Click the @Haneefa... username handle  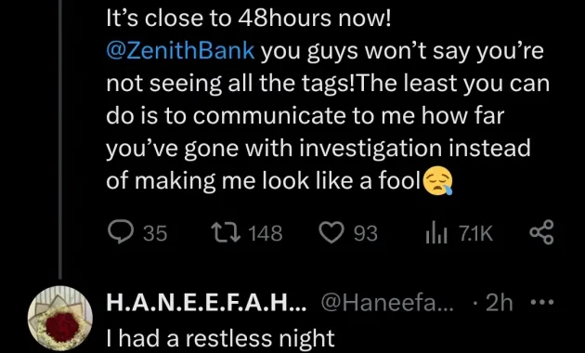[x=385, y=303]
